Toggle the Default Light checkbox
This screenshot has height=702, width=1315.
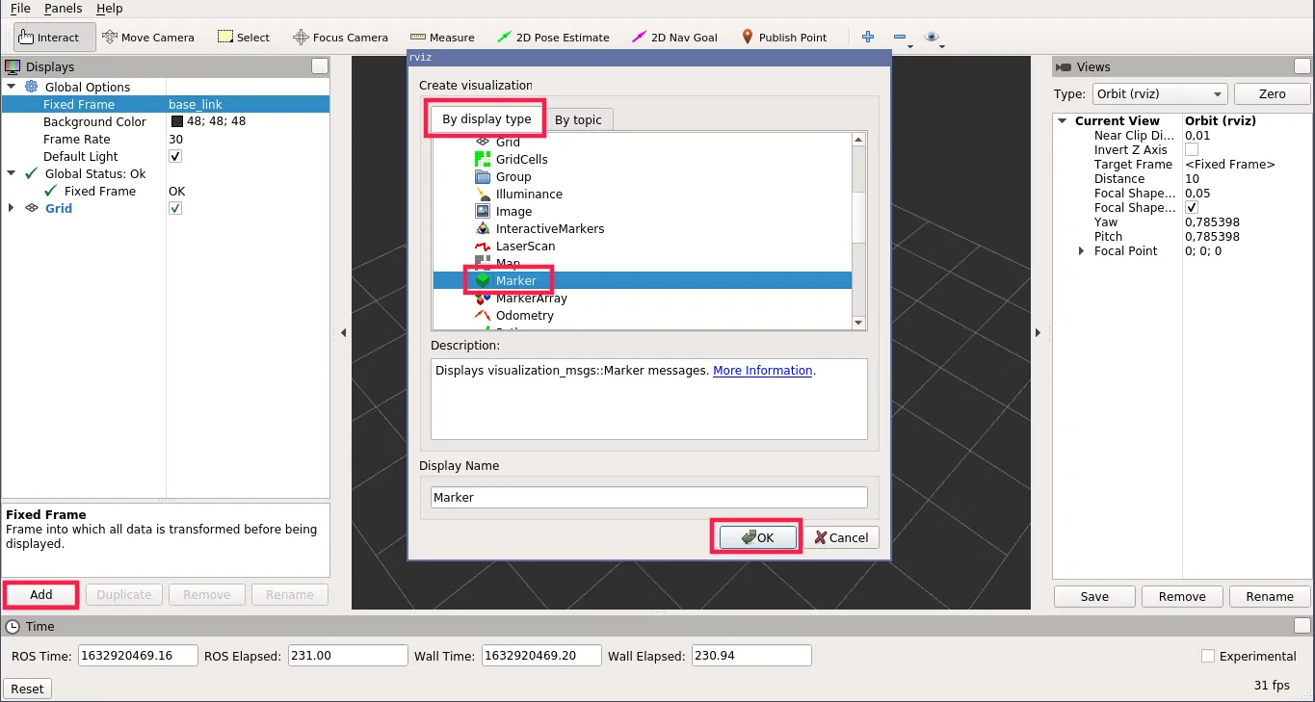point(174,156)
